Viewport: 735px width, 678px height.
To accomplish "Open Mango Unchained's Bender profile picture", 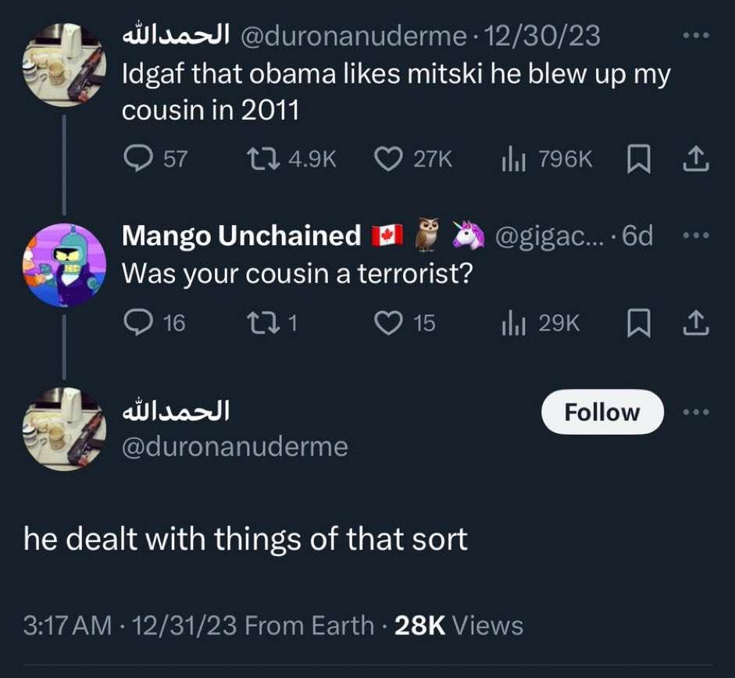I will tap(65, 266).
